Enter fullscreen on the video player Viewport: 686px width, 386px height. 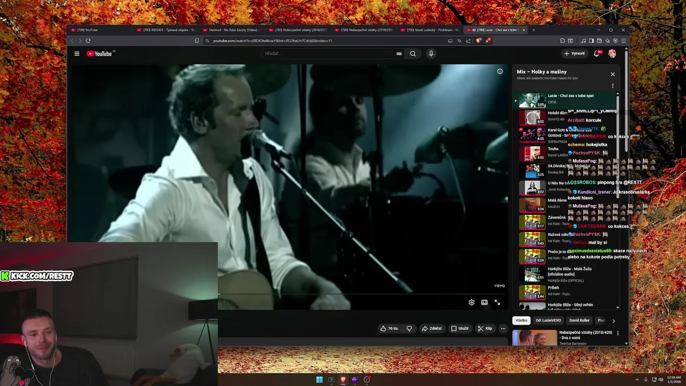[x=497, y=302]
